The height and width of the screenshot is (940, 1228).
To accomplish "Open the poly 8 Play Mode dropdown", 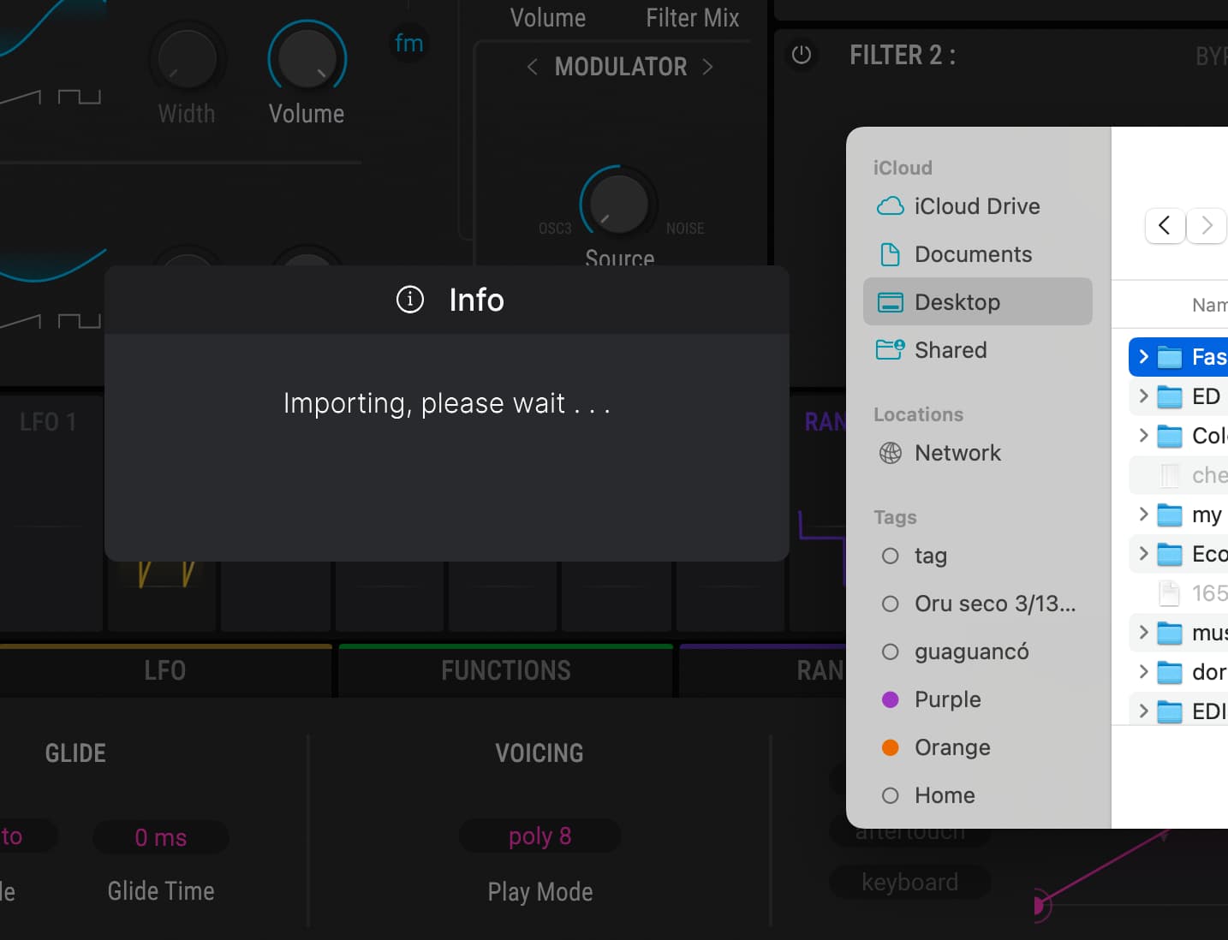I will tap(539, 836).
